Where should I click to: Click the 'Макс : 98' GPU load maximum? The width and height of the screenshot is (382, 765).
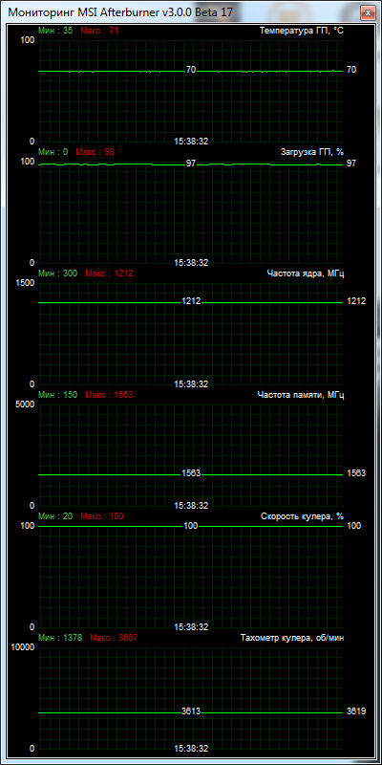click(x=95, y=152)
